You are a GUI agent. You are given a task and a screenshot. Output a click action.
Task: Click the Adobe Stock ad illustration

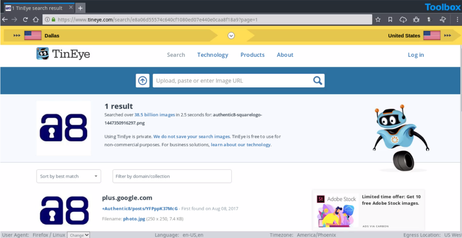tap(336, 216)
